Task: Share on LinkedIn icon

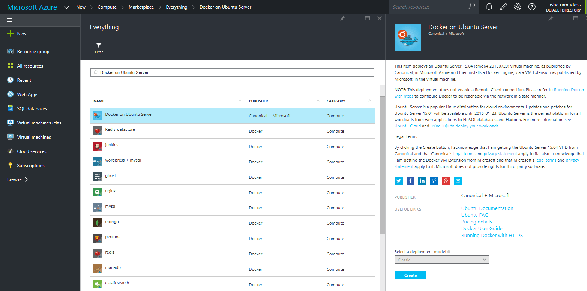Action: pyautogui.click(x=422, y=181)
